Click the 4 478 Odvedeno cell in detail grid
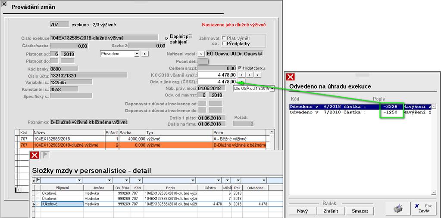Screen dimensions: 441x218 tap(255, 204)
